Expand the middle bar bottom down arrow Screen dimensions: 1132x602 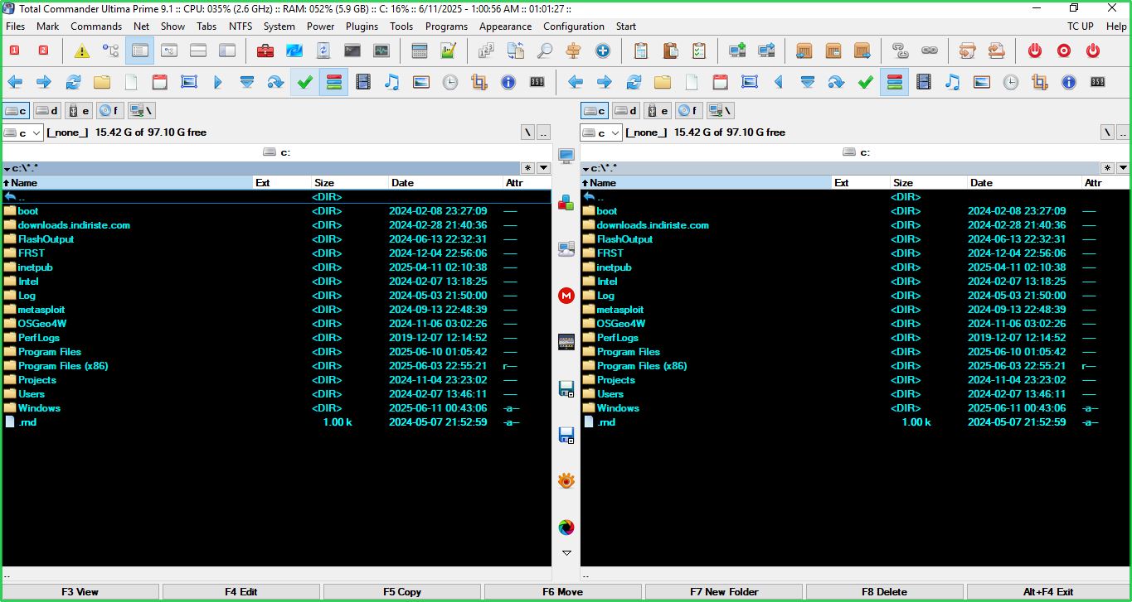point(566,552)
